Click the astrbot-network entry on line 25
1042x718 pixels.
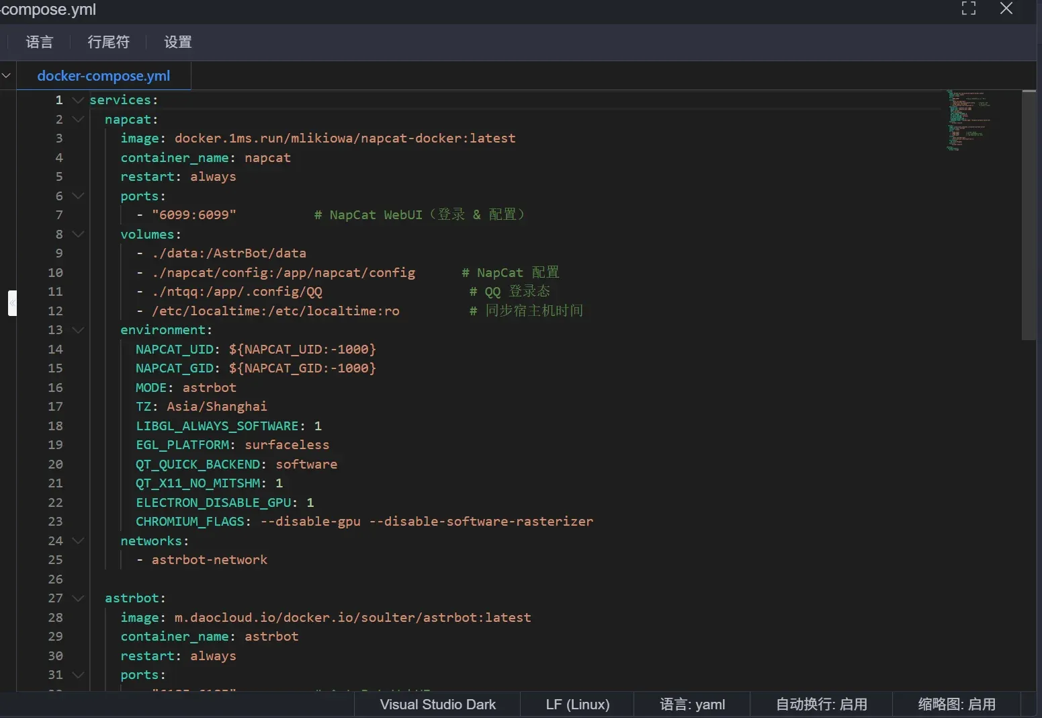coord(209,560)
